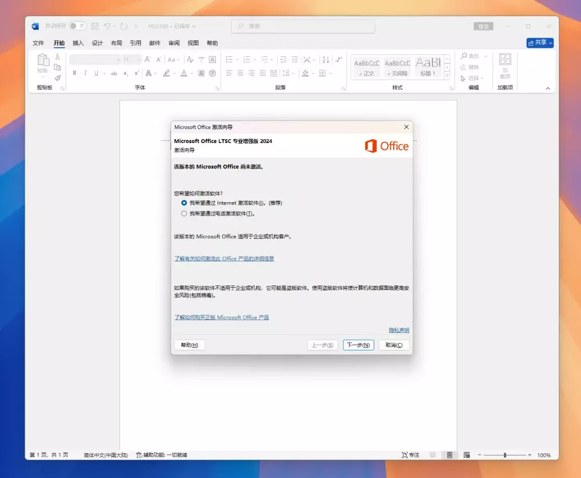Screen dimensions: 581x478
Task: Click the Center align paragraph icon
Action: pyautogui.click(x=240, y=73)
